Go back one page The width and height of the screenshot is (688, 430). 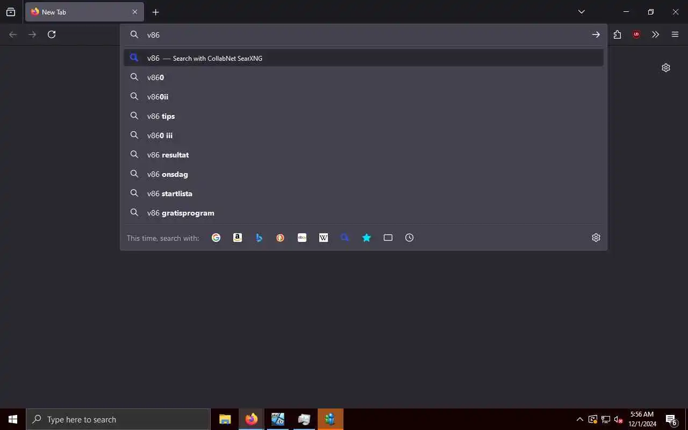pos(13,34)
